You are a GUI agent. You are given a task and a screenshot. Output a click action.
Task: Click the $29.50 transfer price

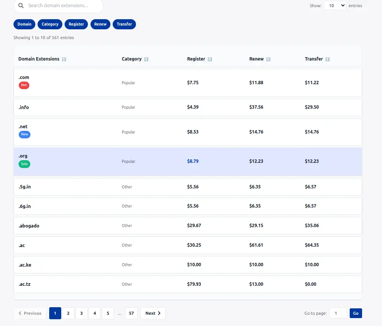312,107
